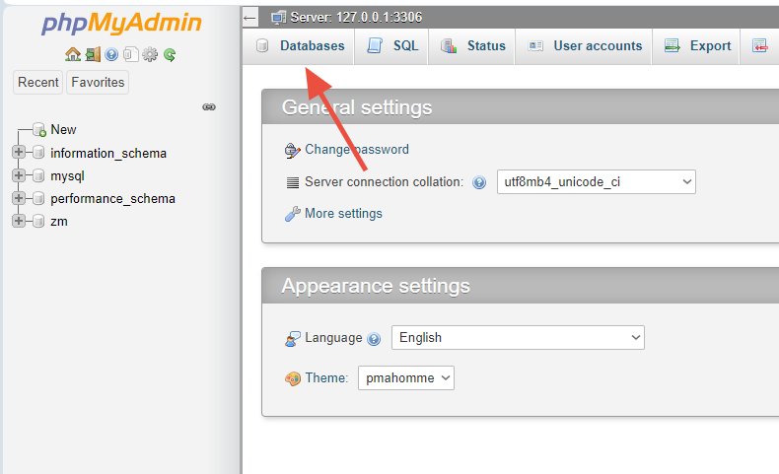Expand the mysql database node
779x474 pixels.
coord(19,175)
